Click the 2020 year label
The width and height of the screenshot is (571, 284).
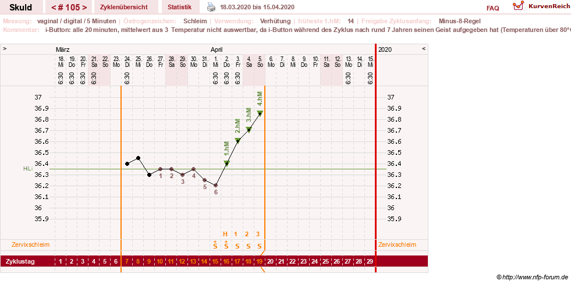point(385,49)
